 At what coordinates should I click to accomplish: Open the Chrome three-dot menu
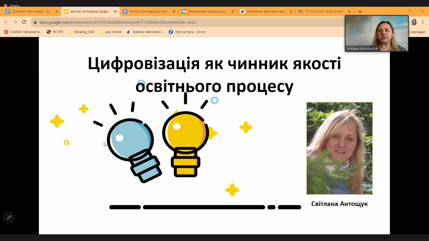[423, 22]
